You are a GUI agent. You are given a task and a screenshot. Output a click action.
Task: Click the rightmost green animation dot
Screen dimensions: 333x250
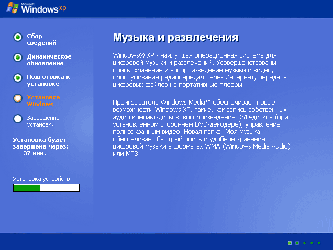click(x=319, y=243)
